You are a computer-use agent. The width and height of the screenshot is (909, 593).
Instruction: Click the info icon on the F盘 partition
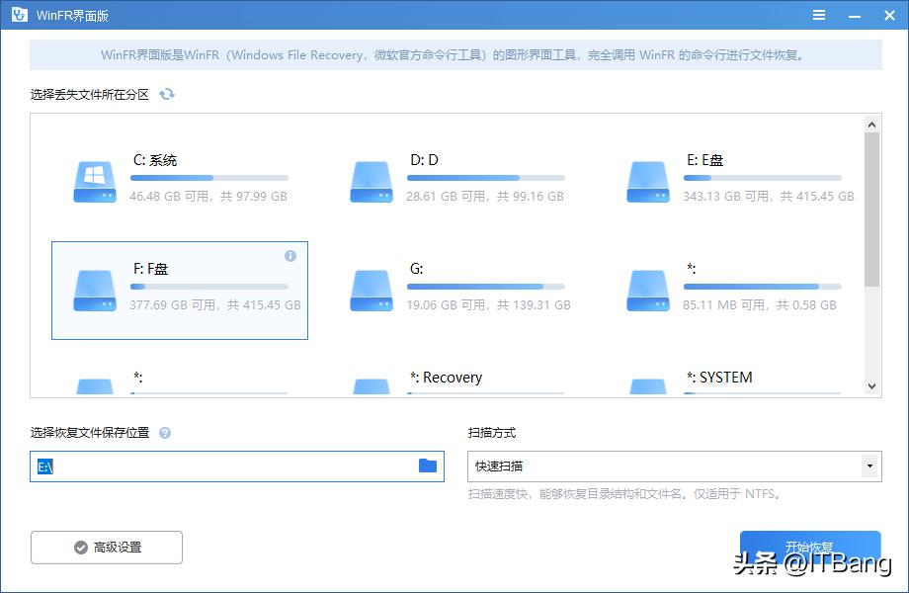point(289,255)
